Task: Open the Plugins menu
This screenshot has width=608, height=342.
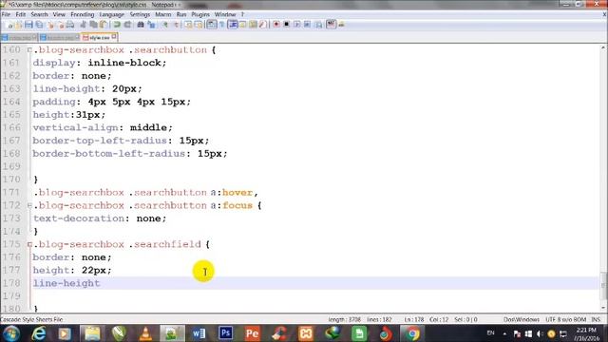Action: pos(200,14)
